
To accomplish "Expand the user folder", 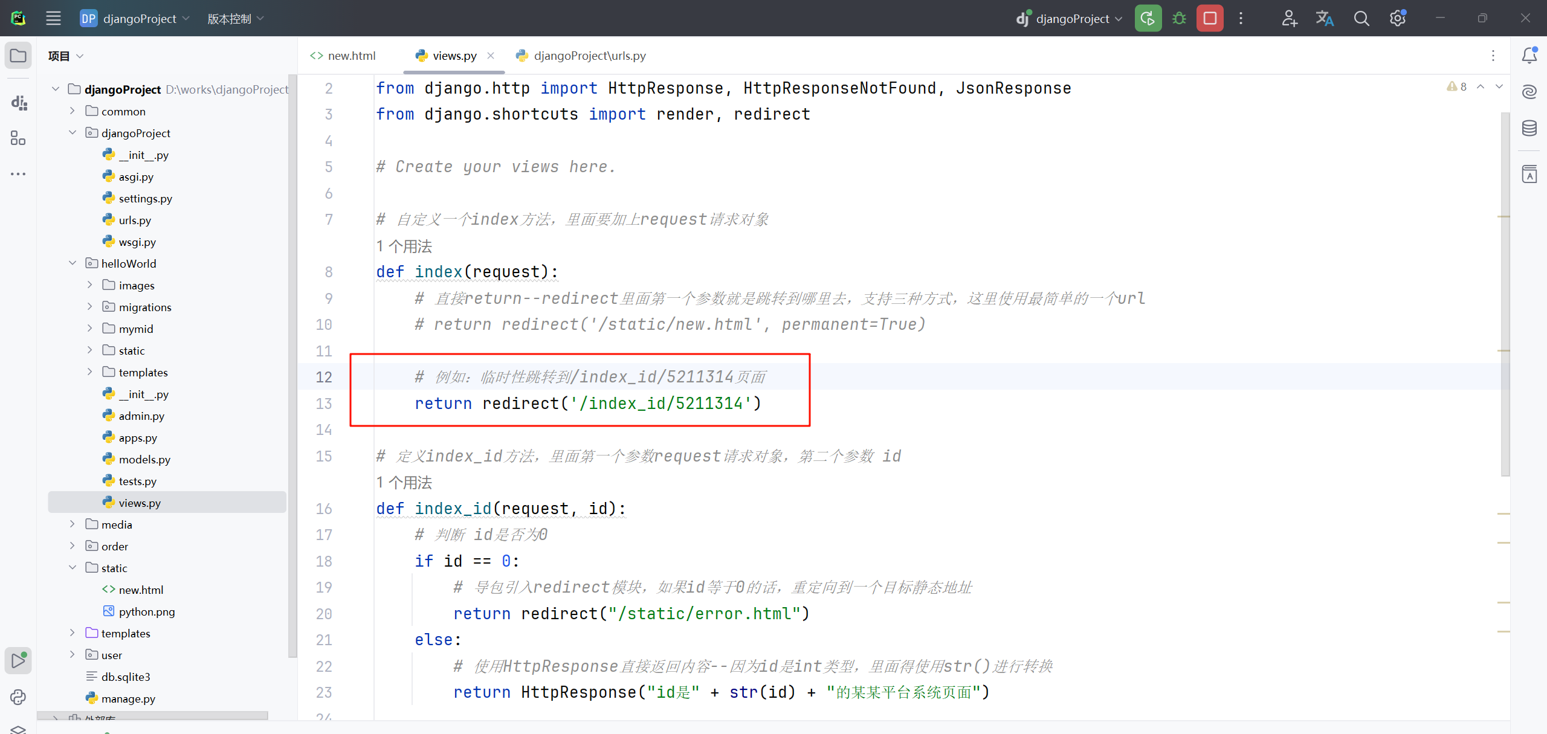I will point(73,654).
